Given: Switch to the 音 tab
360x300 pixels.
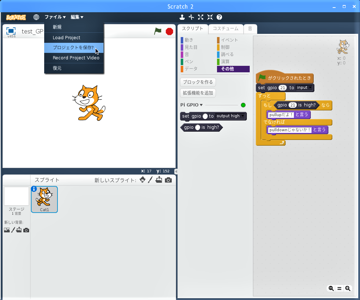Looking at the screenshot, I should 250,29.
